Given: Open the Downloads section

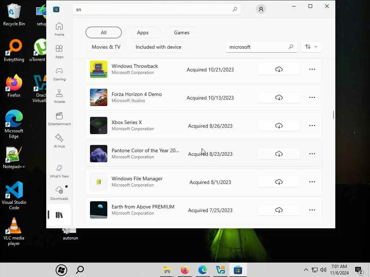Looking at the screenshot, I should pyautogui.click(x=59, y=193).
